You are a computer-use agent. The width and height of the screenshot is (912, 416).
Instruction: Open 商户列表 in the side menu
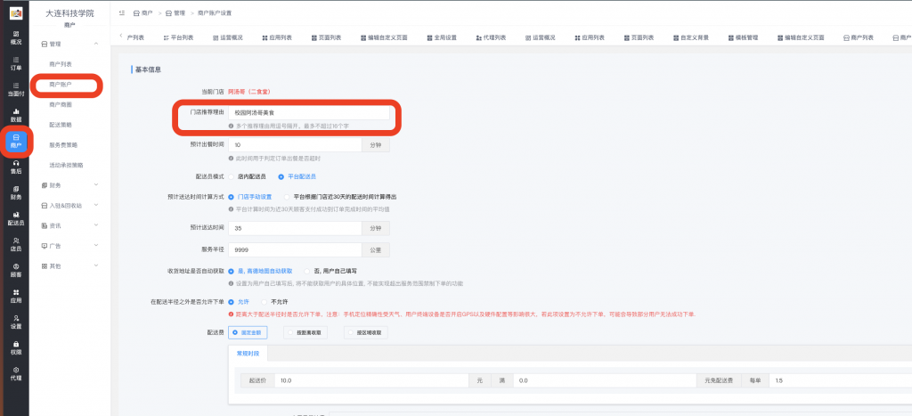tap(61, 64)
